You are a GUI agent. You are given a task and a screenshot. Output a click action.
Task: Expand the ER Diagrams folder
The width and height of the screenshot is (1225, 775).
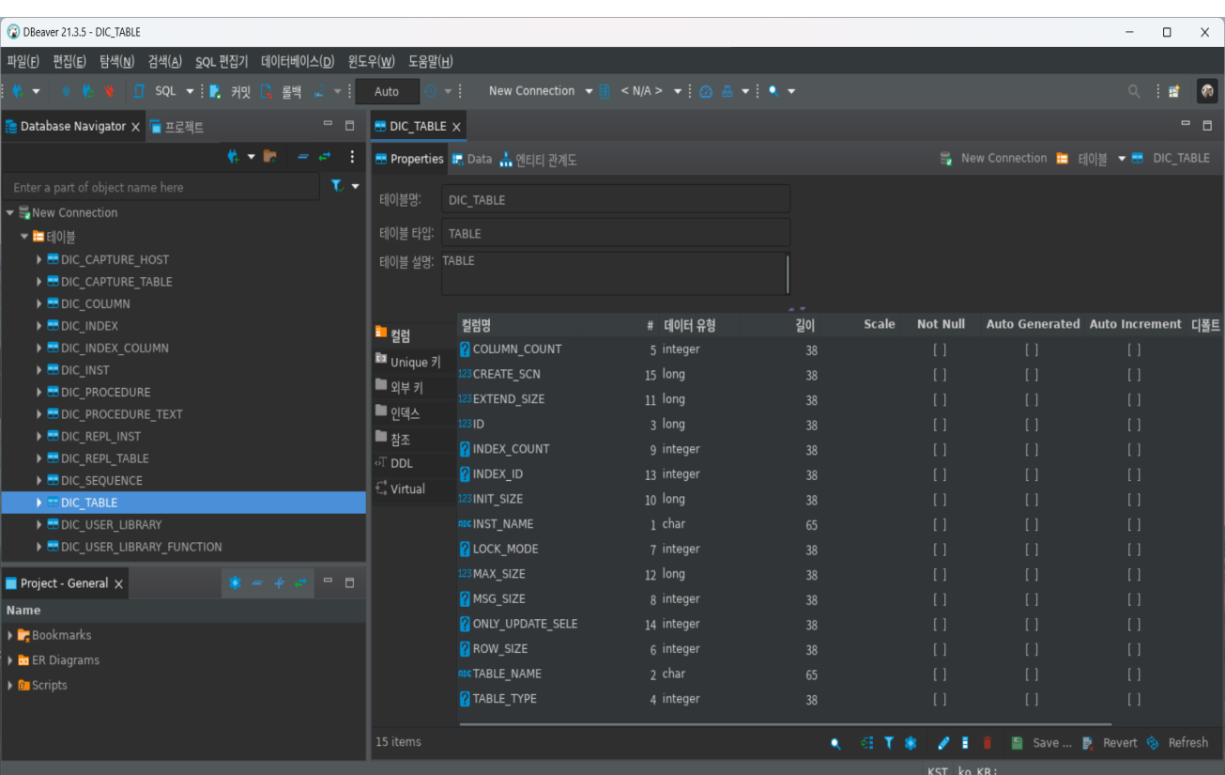[x=10, y=660]
